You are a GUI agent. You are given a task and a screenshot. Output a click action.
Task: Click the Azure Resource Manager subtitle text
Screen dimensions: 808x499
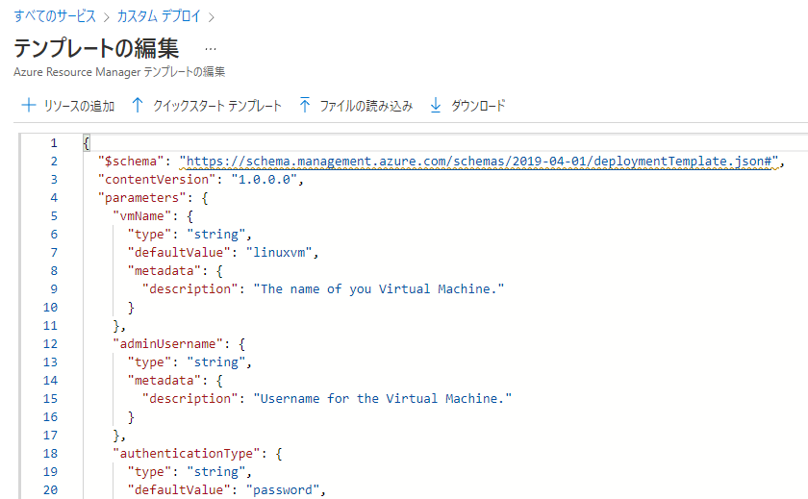click(x=119, y=72)
